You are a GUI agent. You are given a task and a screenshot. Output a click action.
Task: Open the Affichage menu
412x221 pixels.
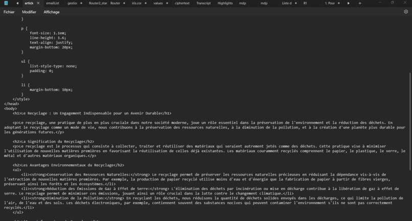[x=52, y=12]
